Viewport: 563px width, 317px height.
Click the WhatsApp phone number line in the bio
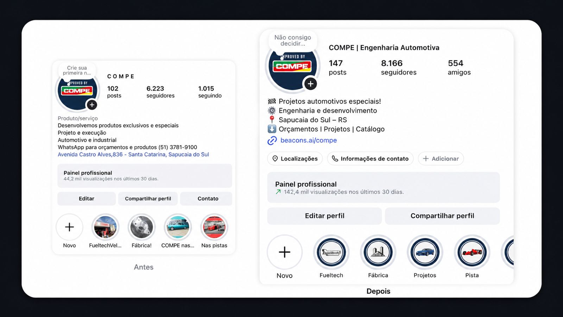coord(127,147)
